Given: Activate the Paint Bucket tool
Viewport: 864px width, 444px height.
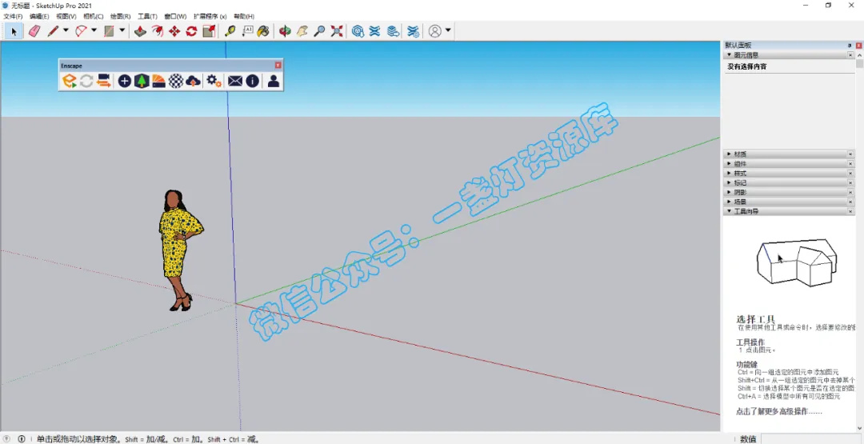Looking at the screenshot, I should [264, 31].
